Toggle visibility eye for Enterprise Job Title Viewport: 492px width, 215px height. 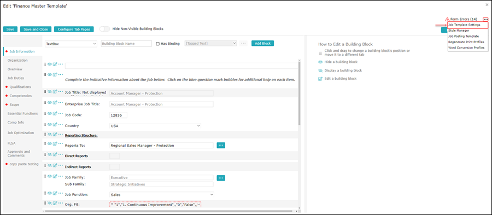point(50,103)
